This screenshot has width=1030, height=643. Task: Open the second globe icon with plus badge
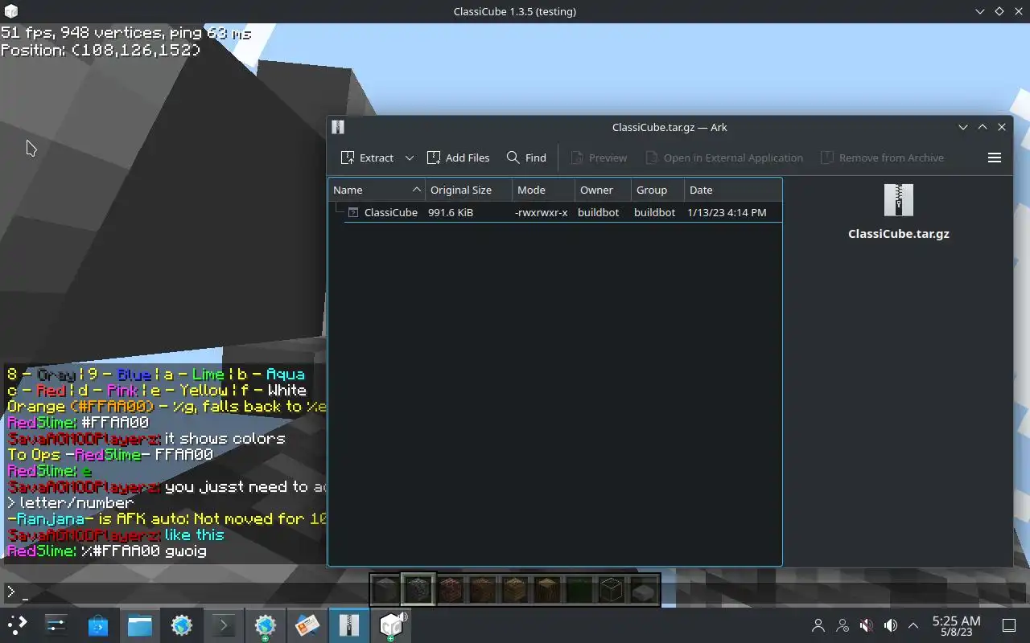(266, 625)
